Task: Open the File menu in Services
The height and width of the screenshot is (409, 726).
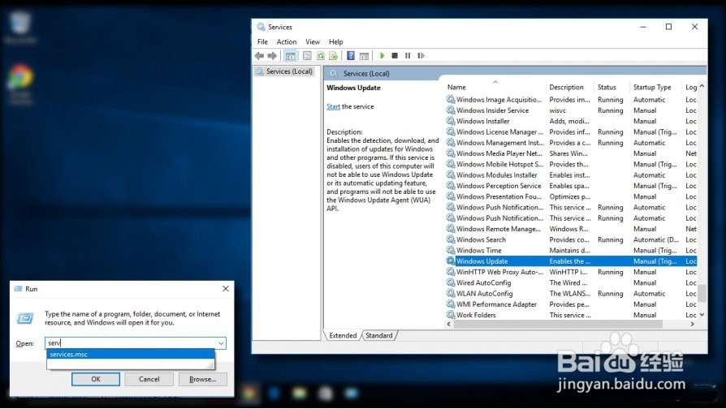Action: pyautogui.click(x=262, y=41)
